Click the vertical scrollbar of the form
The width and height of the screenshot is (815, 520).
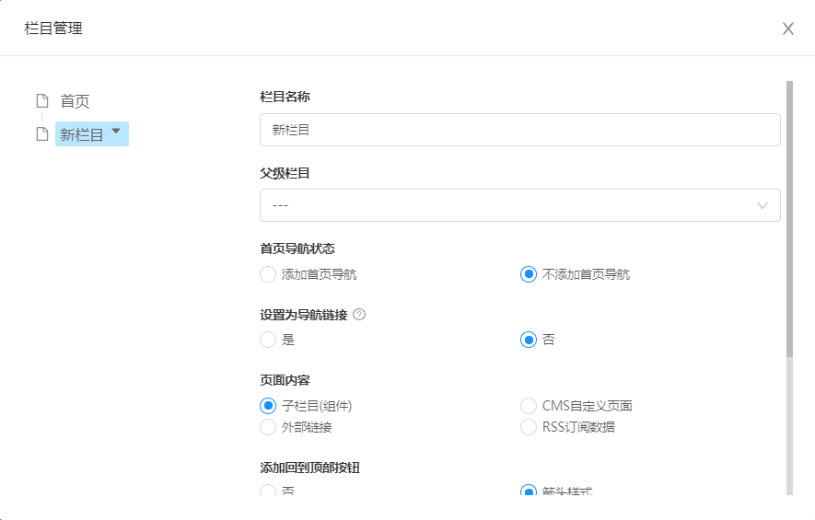[789, 219]
